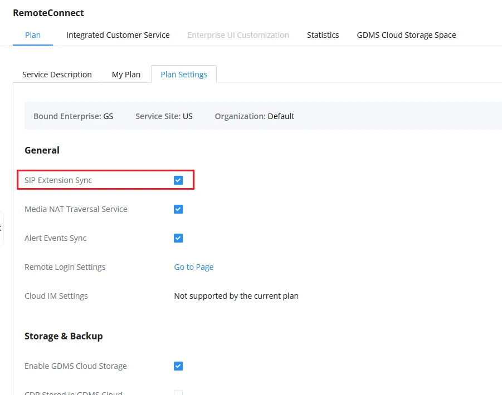Click the Media NAT Traversal Service label
Screen dimensions: 502x395
click(76, 209)
